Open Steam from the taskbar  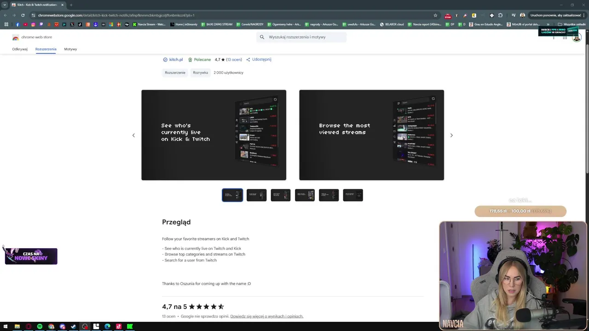[x=73, y=326]
